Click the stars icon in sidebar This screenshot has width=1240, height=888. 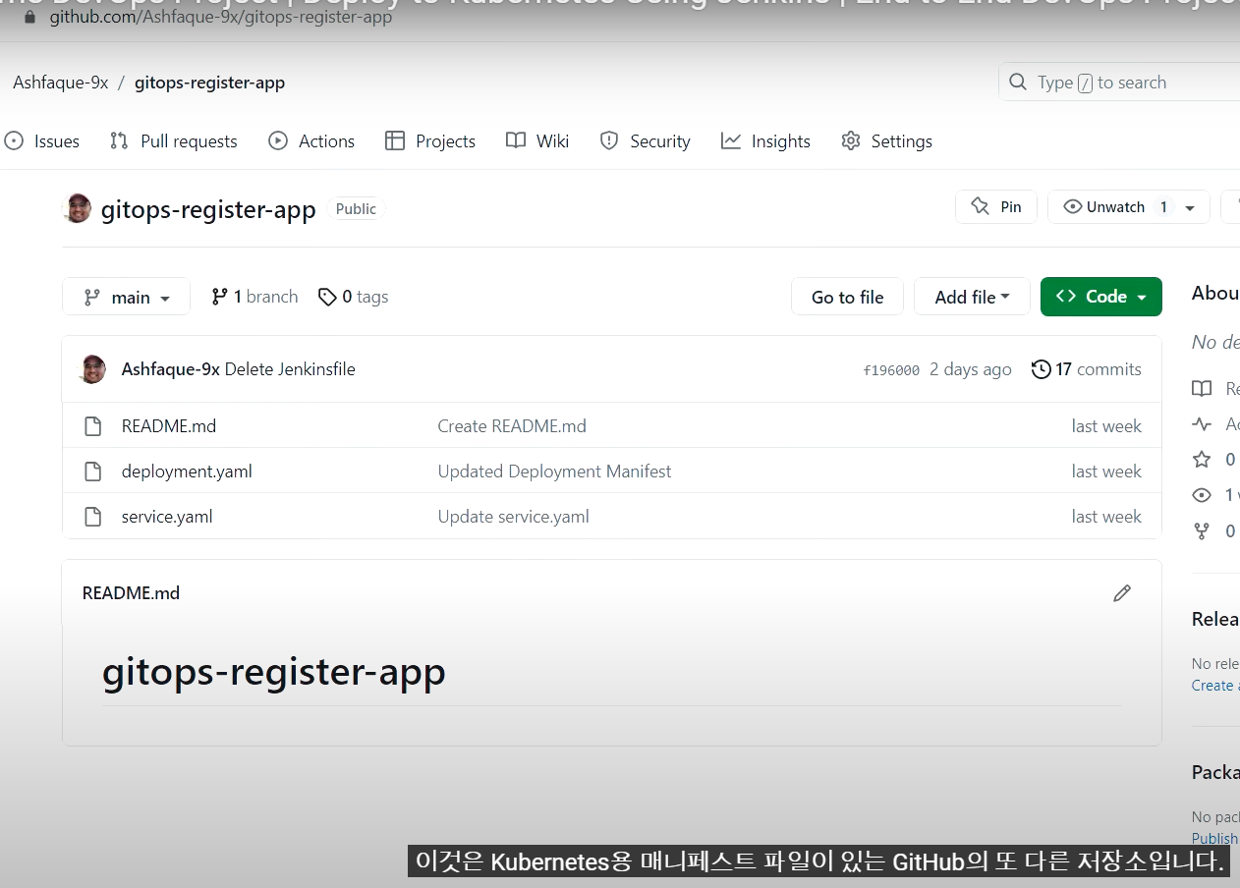1202,460
